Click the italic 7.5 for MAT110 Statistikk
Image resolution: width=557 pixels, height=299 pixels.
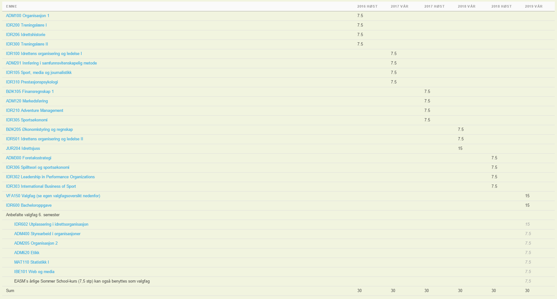click(528, 262)
